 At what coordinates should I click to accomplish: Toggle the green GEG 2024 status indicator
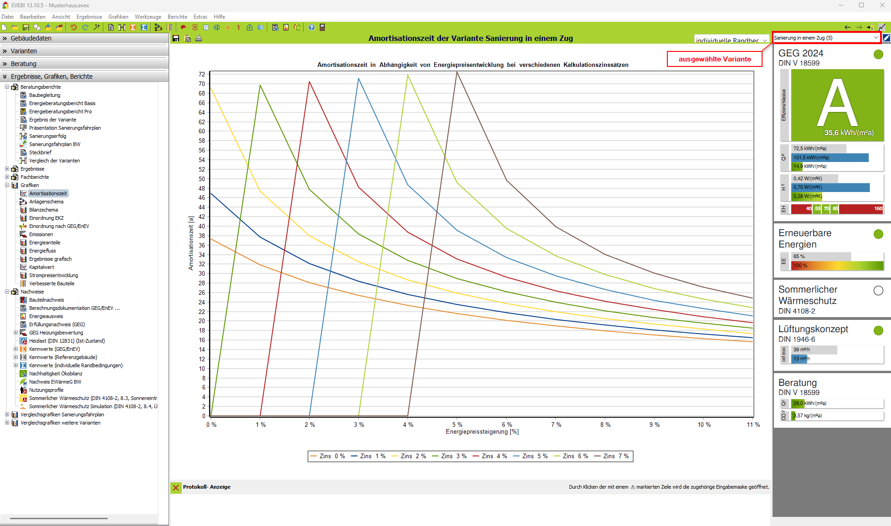[x=878, y=55]
